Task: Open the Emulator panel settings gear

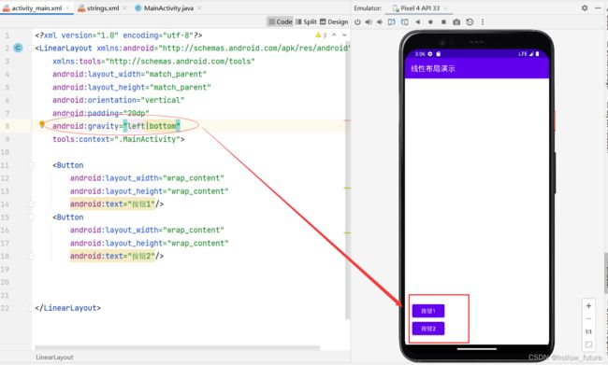Action: 585,7
